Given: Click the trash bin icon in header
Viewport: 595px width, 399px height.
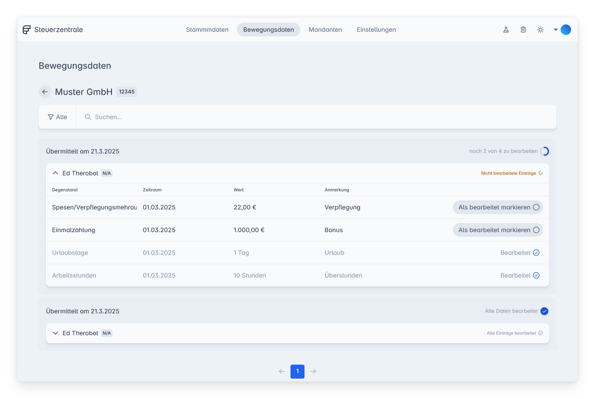Looking at the screenshot, I should click(x=523, y=30).
